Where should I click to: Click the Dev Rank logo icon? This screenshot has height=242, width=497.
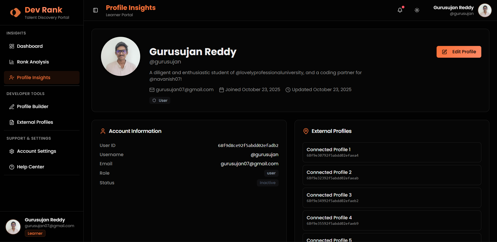15,13
